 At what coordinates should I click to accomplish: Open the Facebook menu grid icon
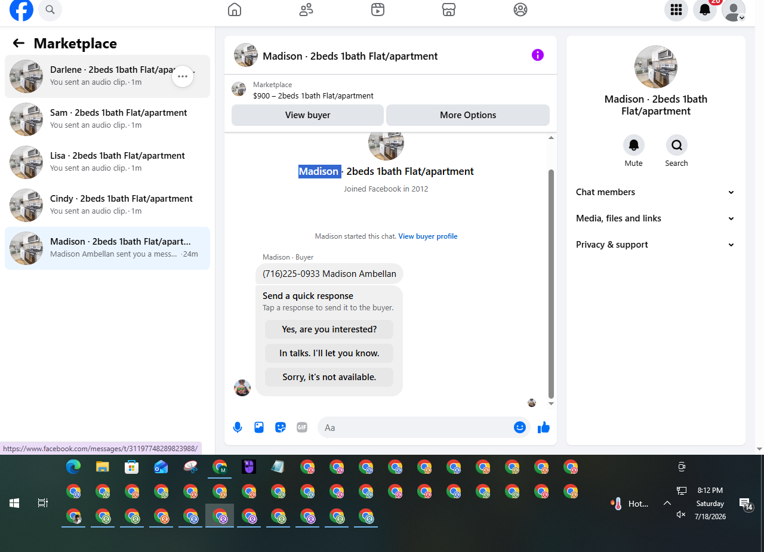(676, 10)
